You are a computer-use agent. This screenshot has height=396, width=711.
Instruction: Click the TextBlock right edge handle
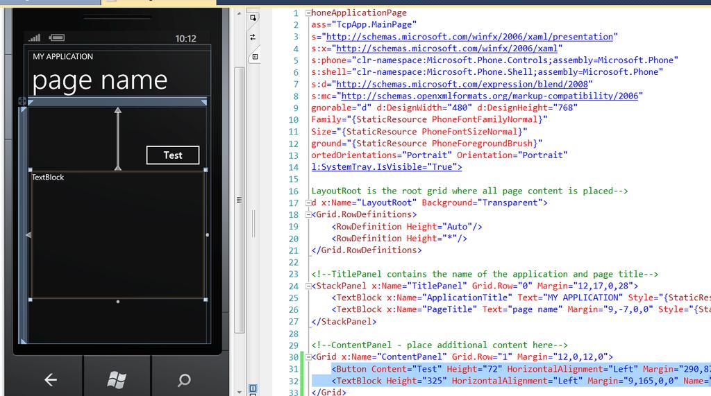coord(208,234)
